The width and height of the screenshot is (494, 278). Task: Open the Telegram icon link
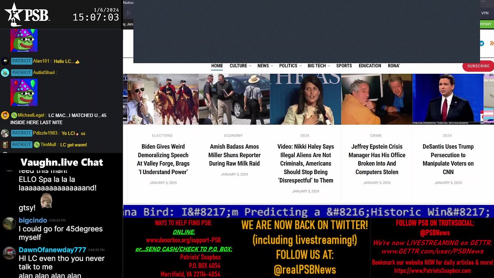pyautogui.click(x=482, y=43)
